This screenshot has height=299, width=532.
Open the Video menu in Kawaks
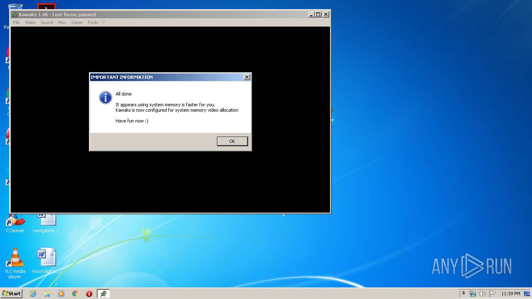point(30,22)
